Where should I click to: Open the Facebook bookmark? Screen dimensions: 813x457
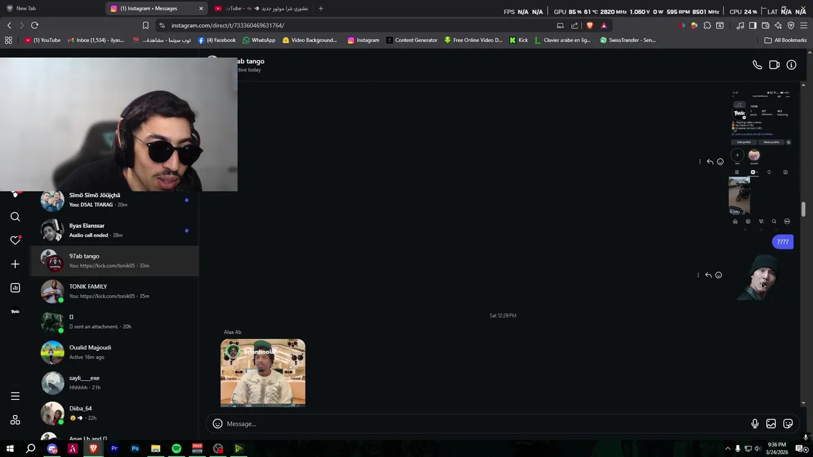click(x=217, y=40)
